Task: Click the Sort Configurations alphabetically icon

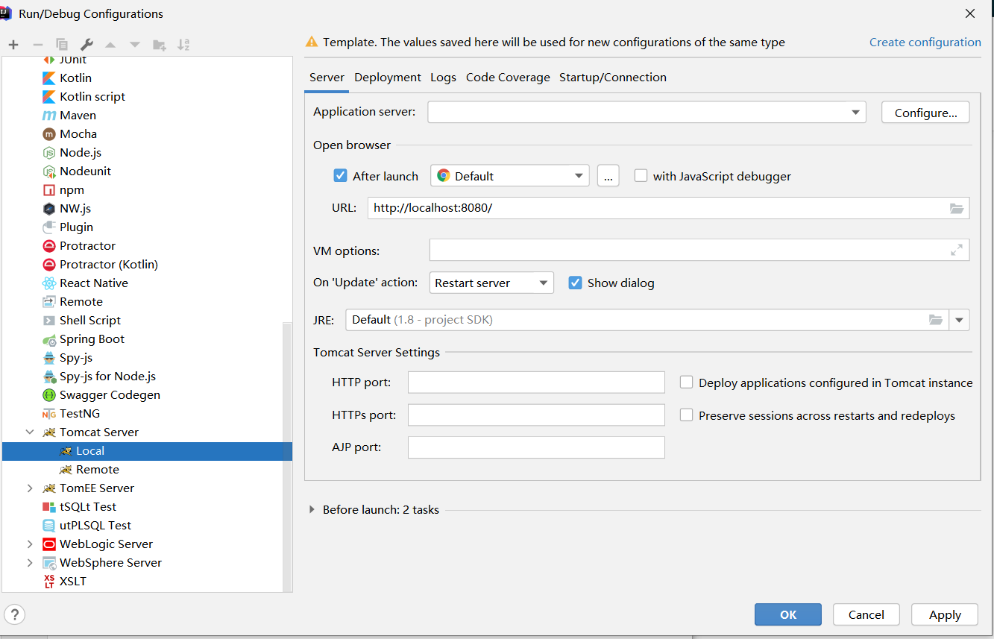Action: click(183, 45)
